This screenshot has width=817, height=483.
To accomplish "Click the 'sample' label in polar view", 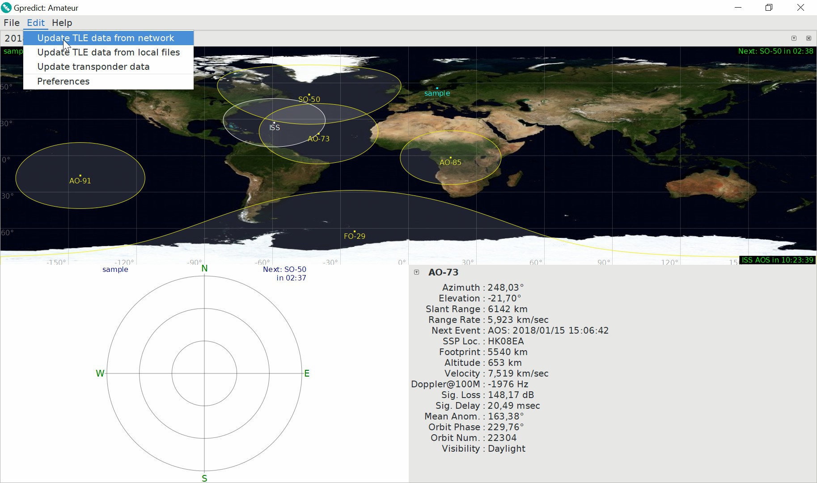I will point(115,269).
